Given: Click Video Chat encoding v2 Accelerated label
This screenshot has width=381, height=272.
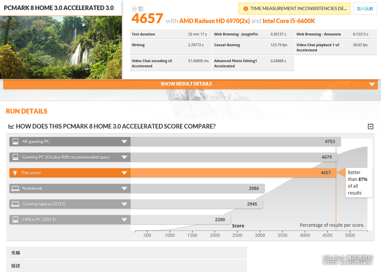Looking at the screenshot, I should pos(152,63).
